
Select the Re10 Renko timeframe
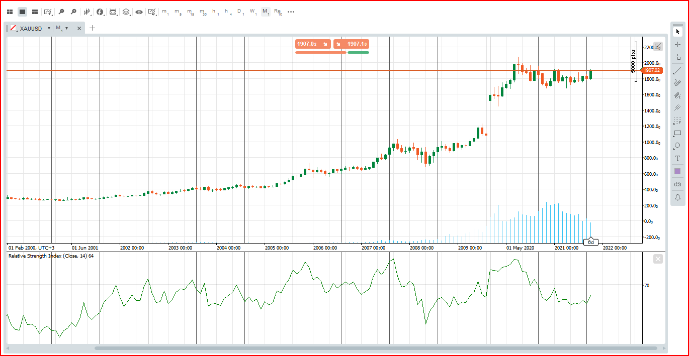point(278,12)
